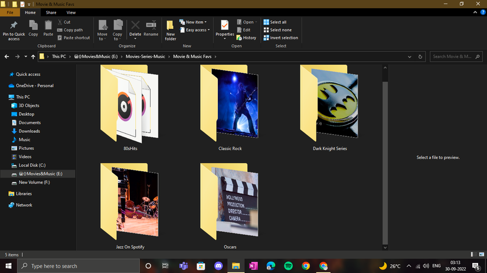
Task: Select the Jazz On Spotify folder
Action: [x=130, y=206]
